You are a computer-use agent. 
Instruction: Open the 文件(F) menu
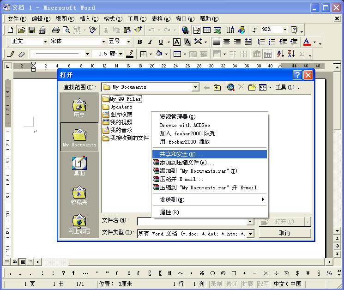coord(17,19)
